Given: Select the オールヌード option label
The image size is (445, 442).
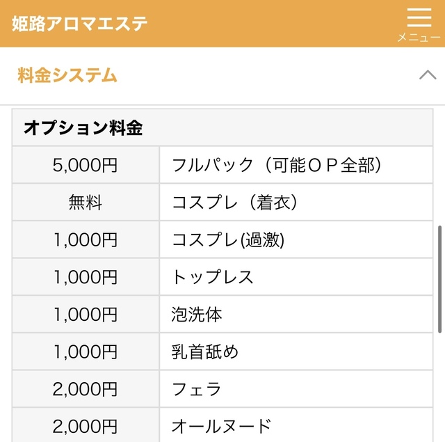Looking at the screenshot, I should click(221, 426).
